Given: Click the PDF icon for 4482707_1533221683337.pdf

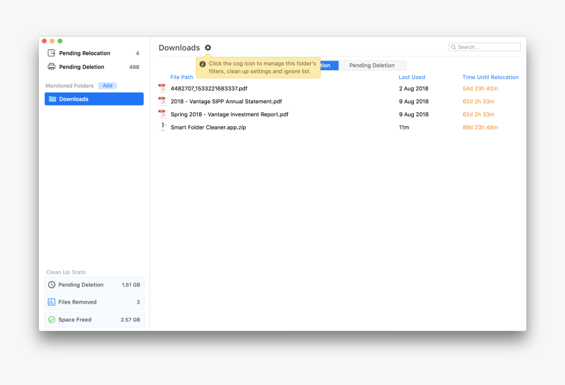Looking at the screenshot, I should 162,88.
